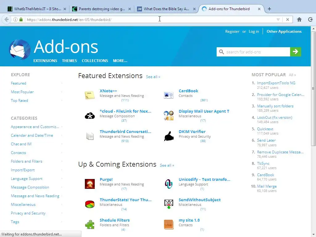Open my site 1.0 orange icon

pyautogui.click(x=169, y=224)
